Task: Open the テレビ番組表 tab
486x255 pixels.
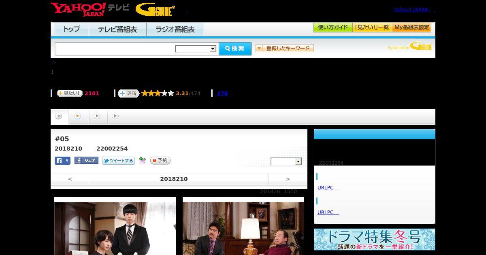Action: click(x=117, y=30)
